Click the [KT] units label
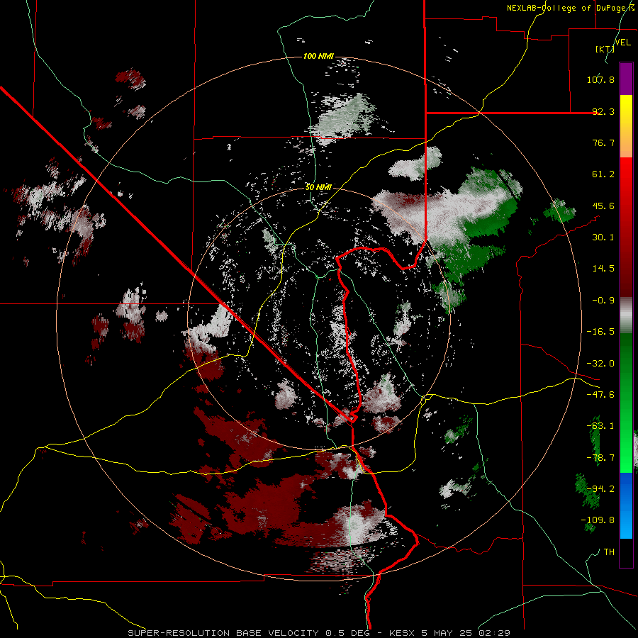This screenshot has width=638, height=638. pos(605,49)
